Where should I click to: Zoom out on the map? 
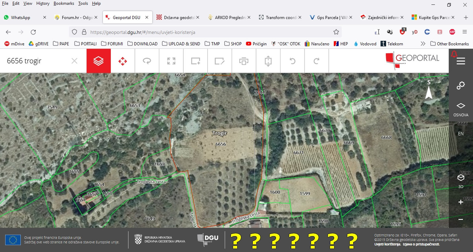tap(461, 219)
